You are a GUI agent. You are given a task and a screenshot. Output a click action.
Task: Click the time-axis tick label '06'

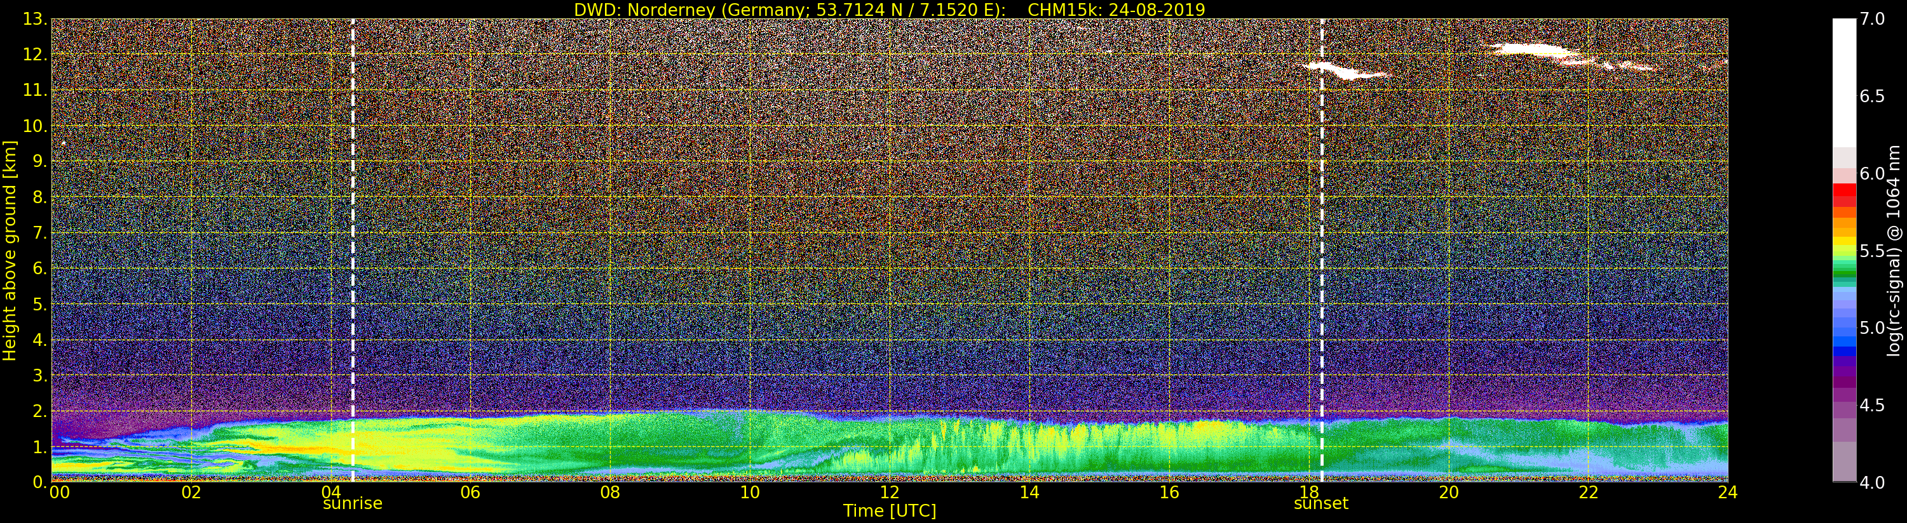point(470,493)
